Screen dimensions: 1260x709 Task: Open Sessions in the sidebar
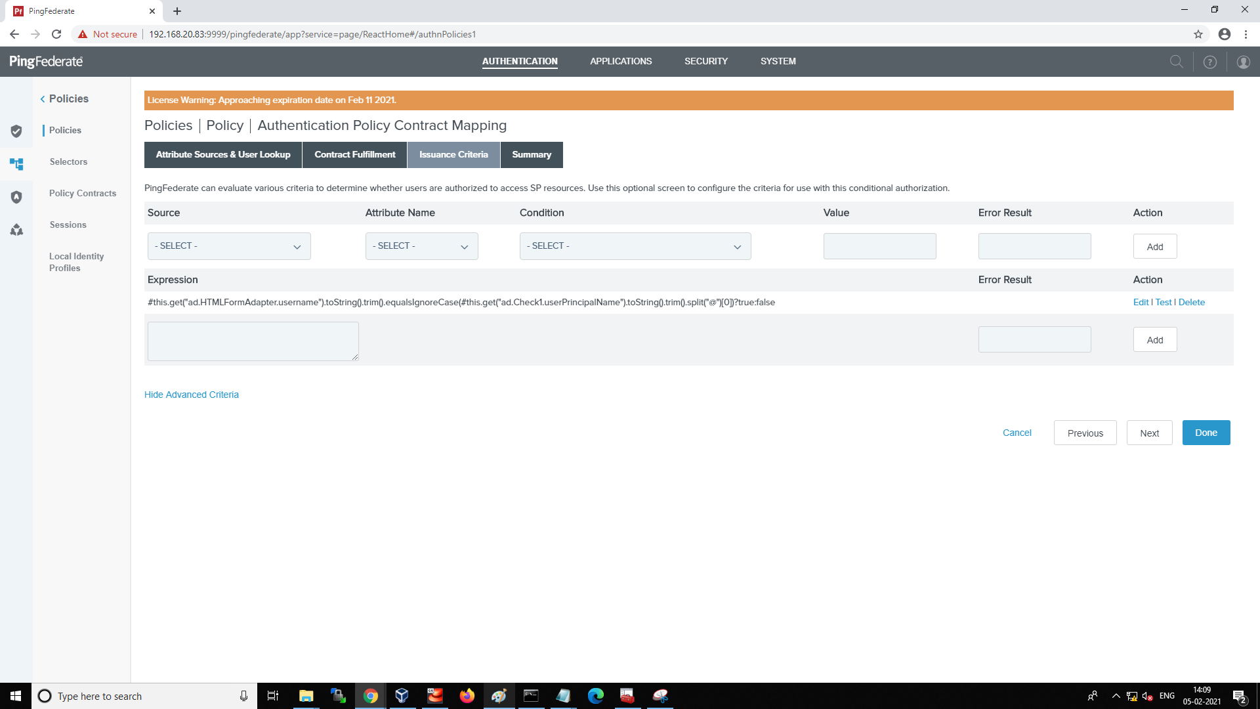pos(68,225)
